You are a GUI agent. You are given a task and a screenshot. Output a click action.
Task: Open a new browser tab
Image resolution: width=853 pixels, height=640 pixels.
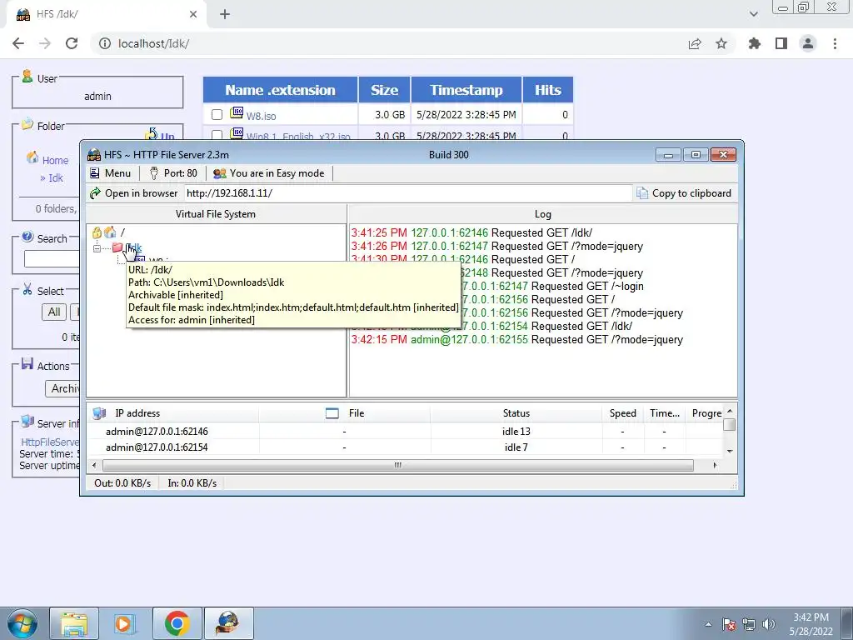point(225,14)
